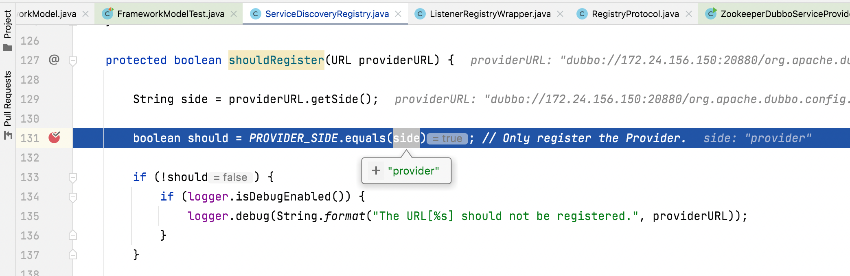
Task: Collapse the if block fold on line 133
Action: (73, 178)
